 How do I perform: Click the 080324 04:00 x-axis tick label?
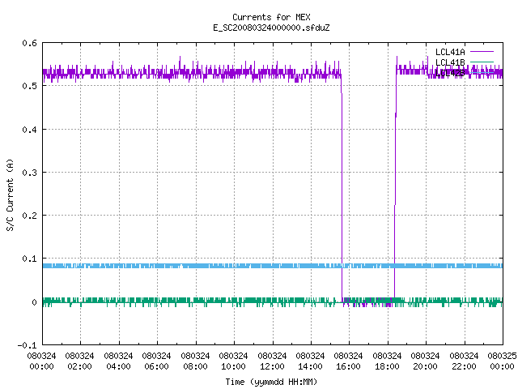[118, 361]
